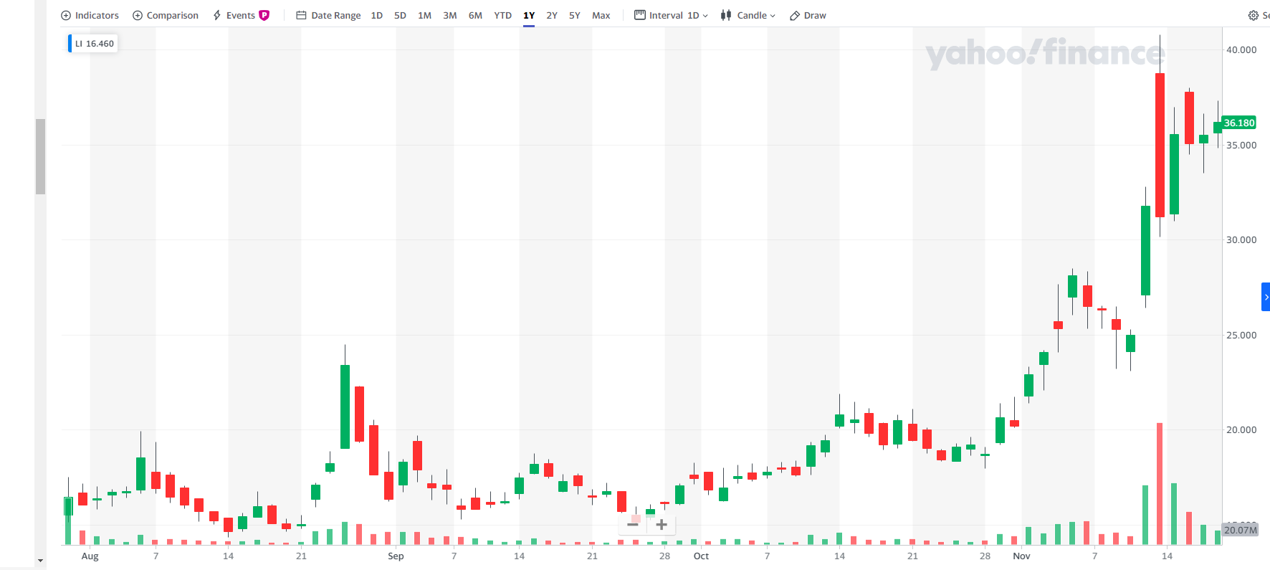Viewport: 1270px width, 570px height.
Task: Click the Comparison plus icon
Action: tap(138, 15)
